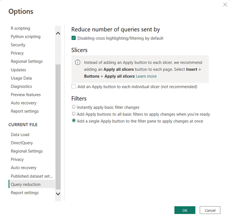Click sidebar scroll up arrow
The height and width of the screenshot is (221, 230).
[x=58, y=33]
